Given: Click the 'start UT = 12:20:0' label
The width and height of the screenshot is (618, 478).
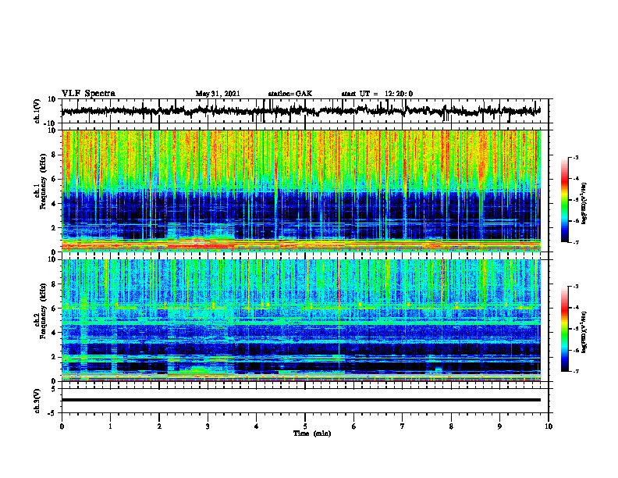Looking at the screenshot, I should [377, 94].
